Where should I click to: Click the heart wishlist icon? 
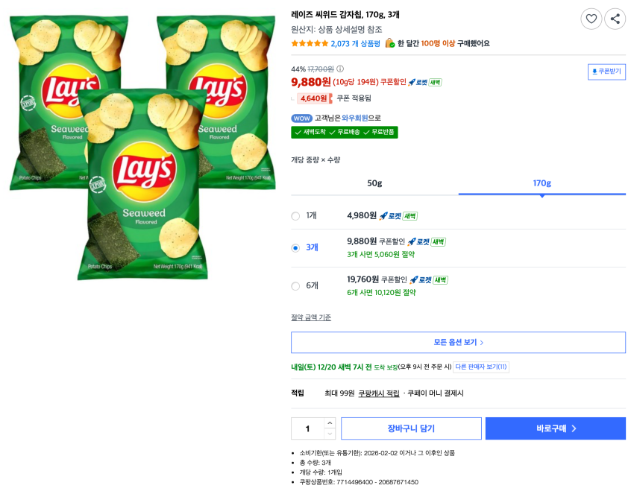(x=591, y=19)
